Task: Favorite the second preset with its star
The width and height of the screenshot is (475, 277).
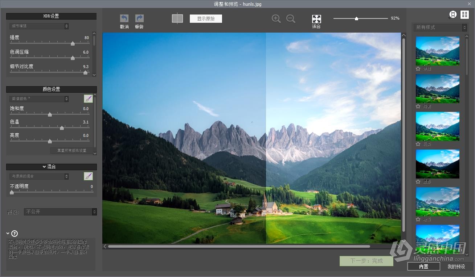Action: pos(418,106)
